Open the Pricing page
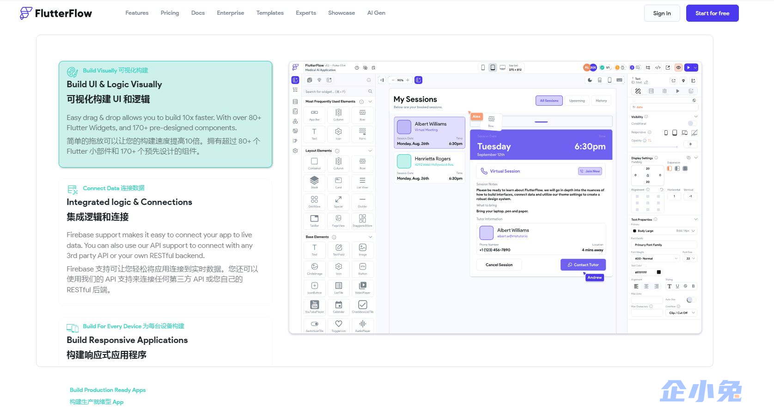 [x=170, y=13]
